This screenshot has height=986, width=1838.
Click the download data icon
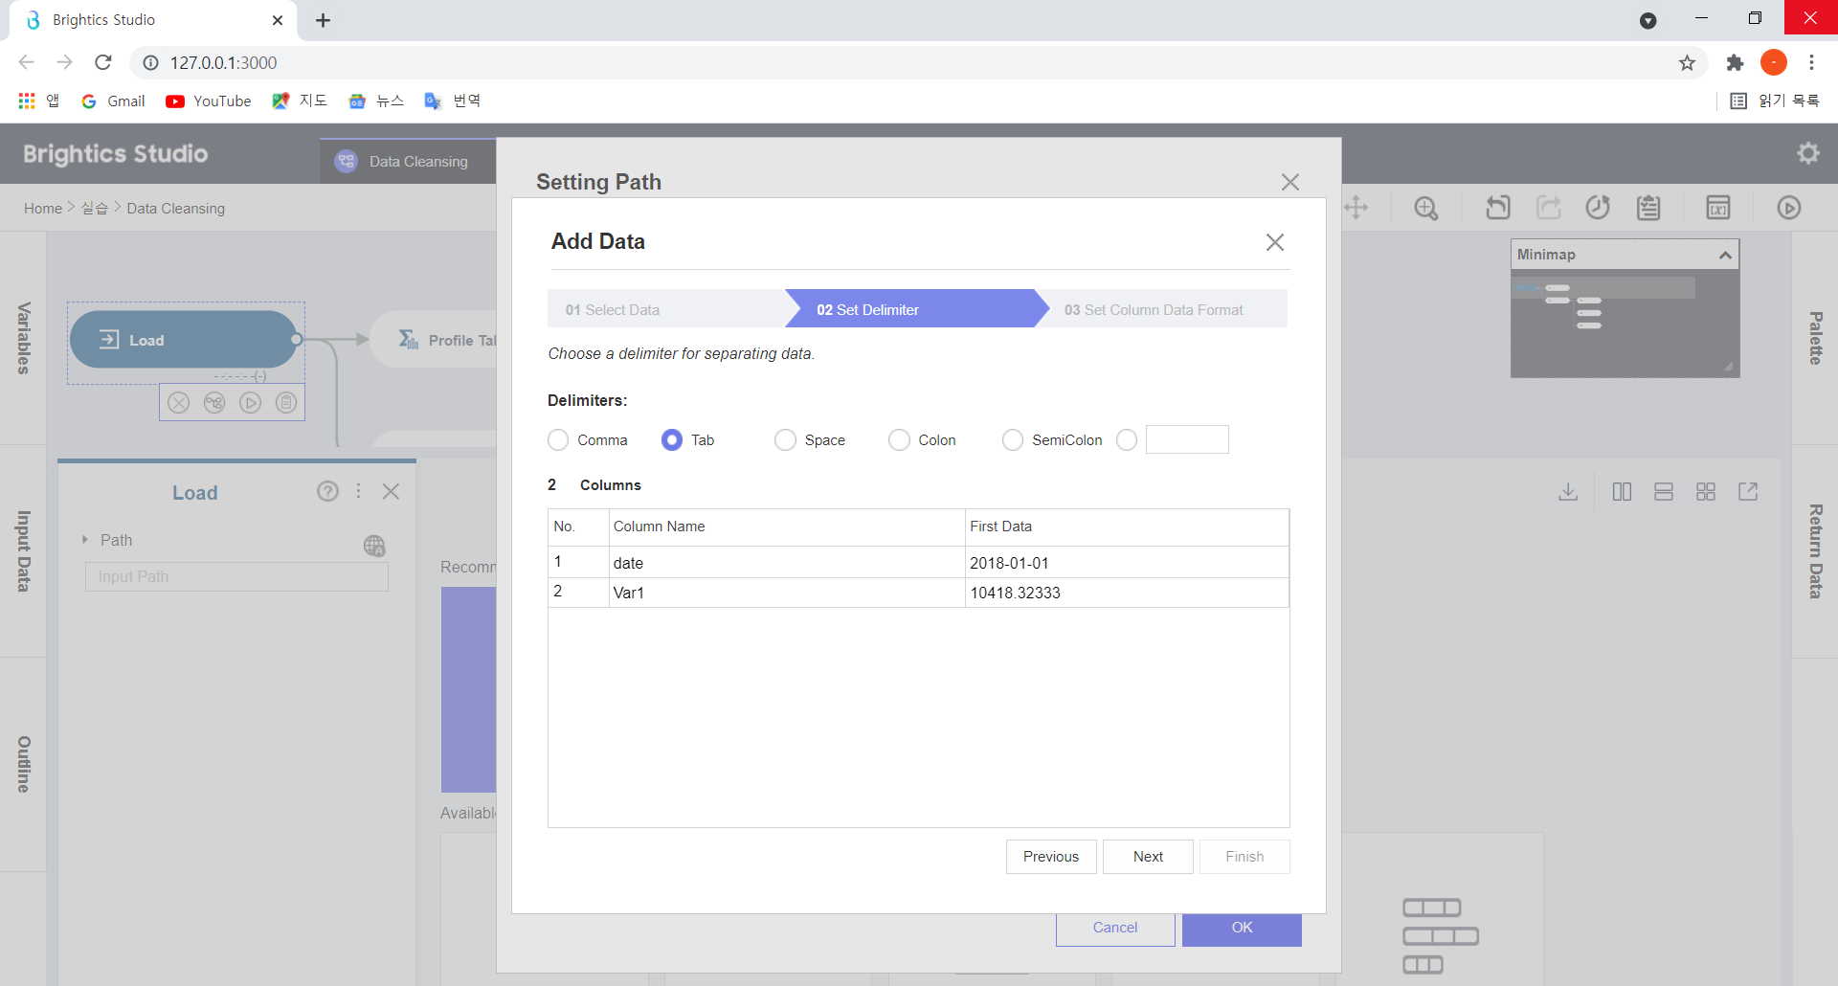1568,492
